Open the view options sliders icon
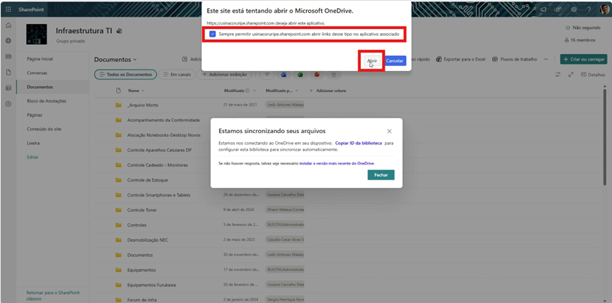Viewport: 612px width, 303px height. [x=558, y=74]
